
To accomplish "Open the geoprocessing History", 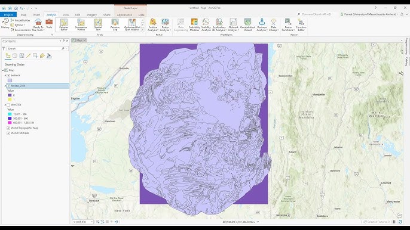I will [x=5, y=23].
